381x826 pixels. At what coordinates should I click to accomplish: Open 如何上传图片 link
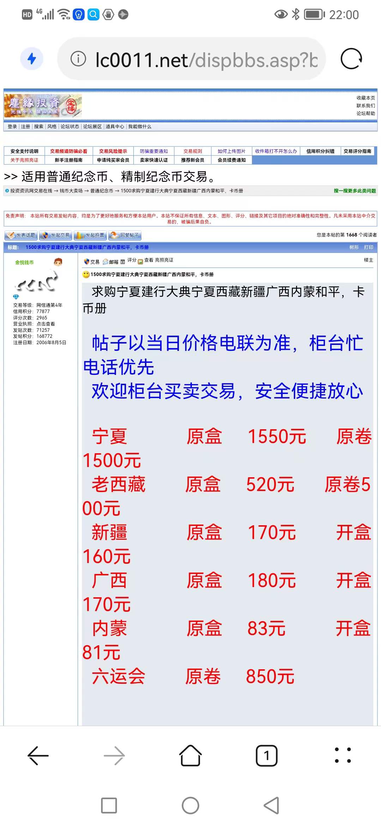tap(231, 151)
